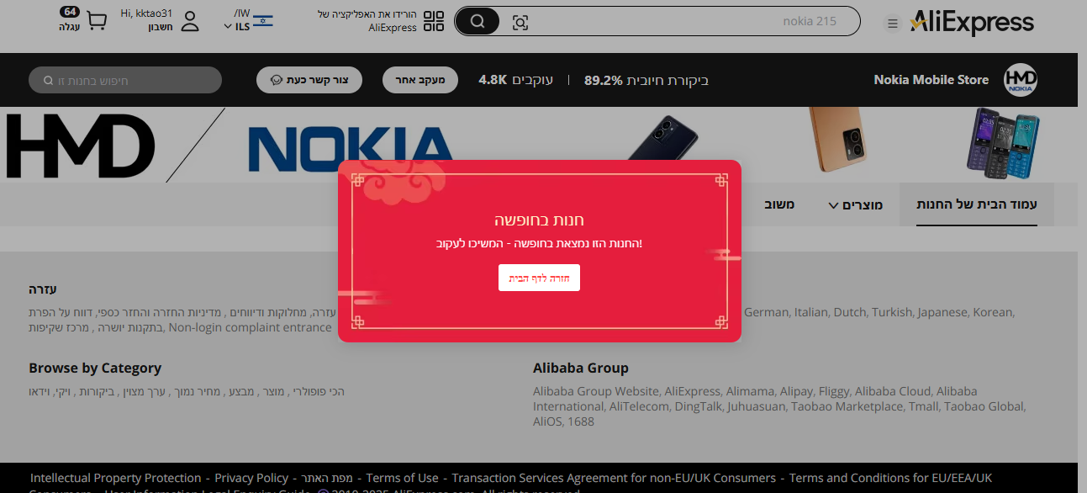Open the shopping cart icon

click(97, 21)
